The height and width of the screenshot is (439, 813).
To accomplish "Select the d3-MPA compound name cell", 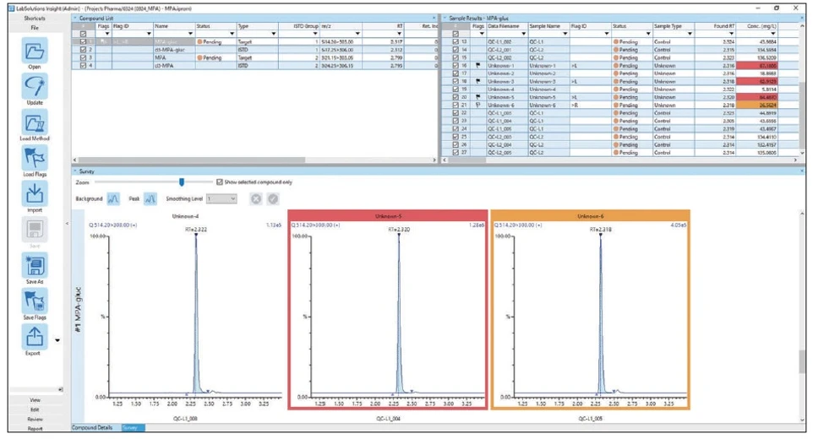I will tap(174, 66).
